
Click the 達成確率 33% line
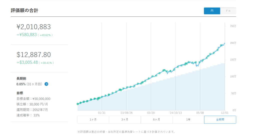point(28,115)
